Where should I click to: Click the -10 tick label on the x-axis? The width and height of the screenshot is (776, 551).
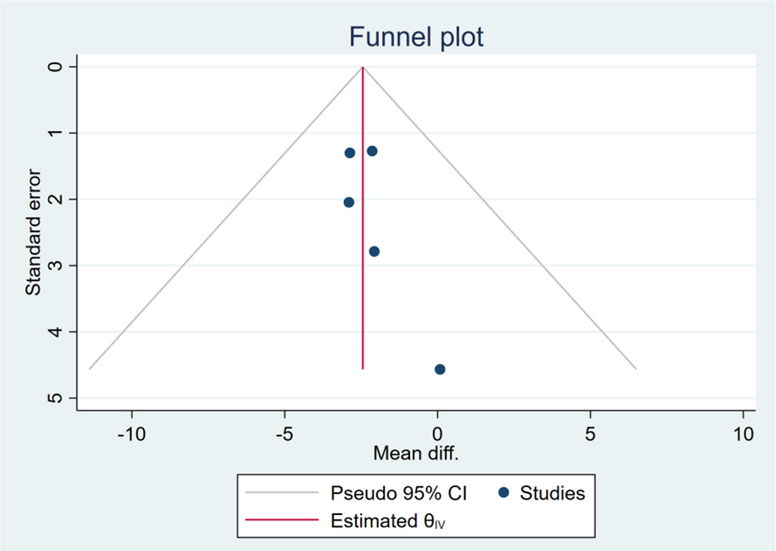(x=131, y=434)
